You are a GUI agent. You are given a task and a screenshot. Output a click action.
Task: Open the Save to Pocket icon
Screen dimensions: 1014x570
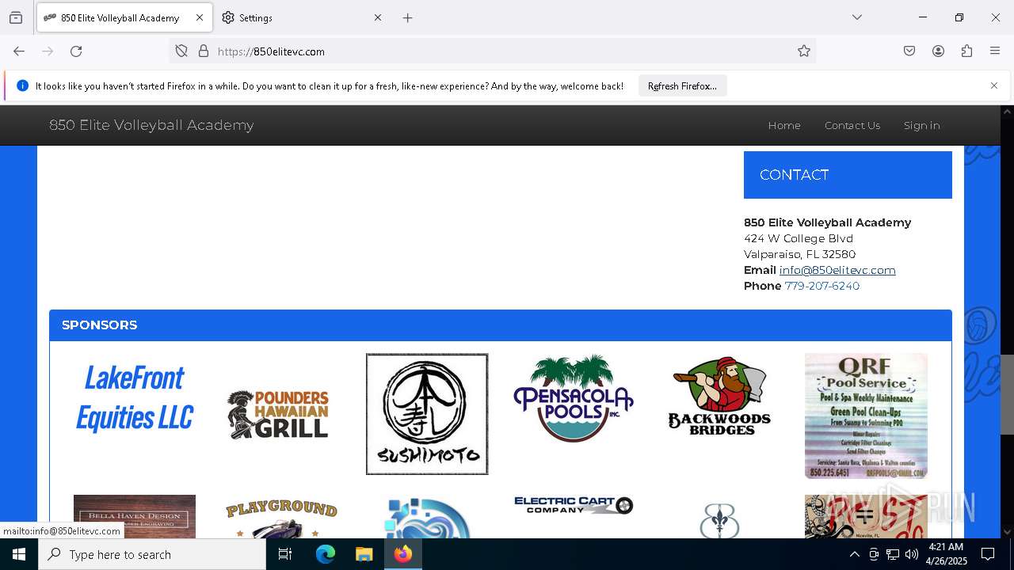pyautogui.click(x=909, y=51)
